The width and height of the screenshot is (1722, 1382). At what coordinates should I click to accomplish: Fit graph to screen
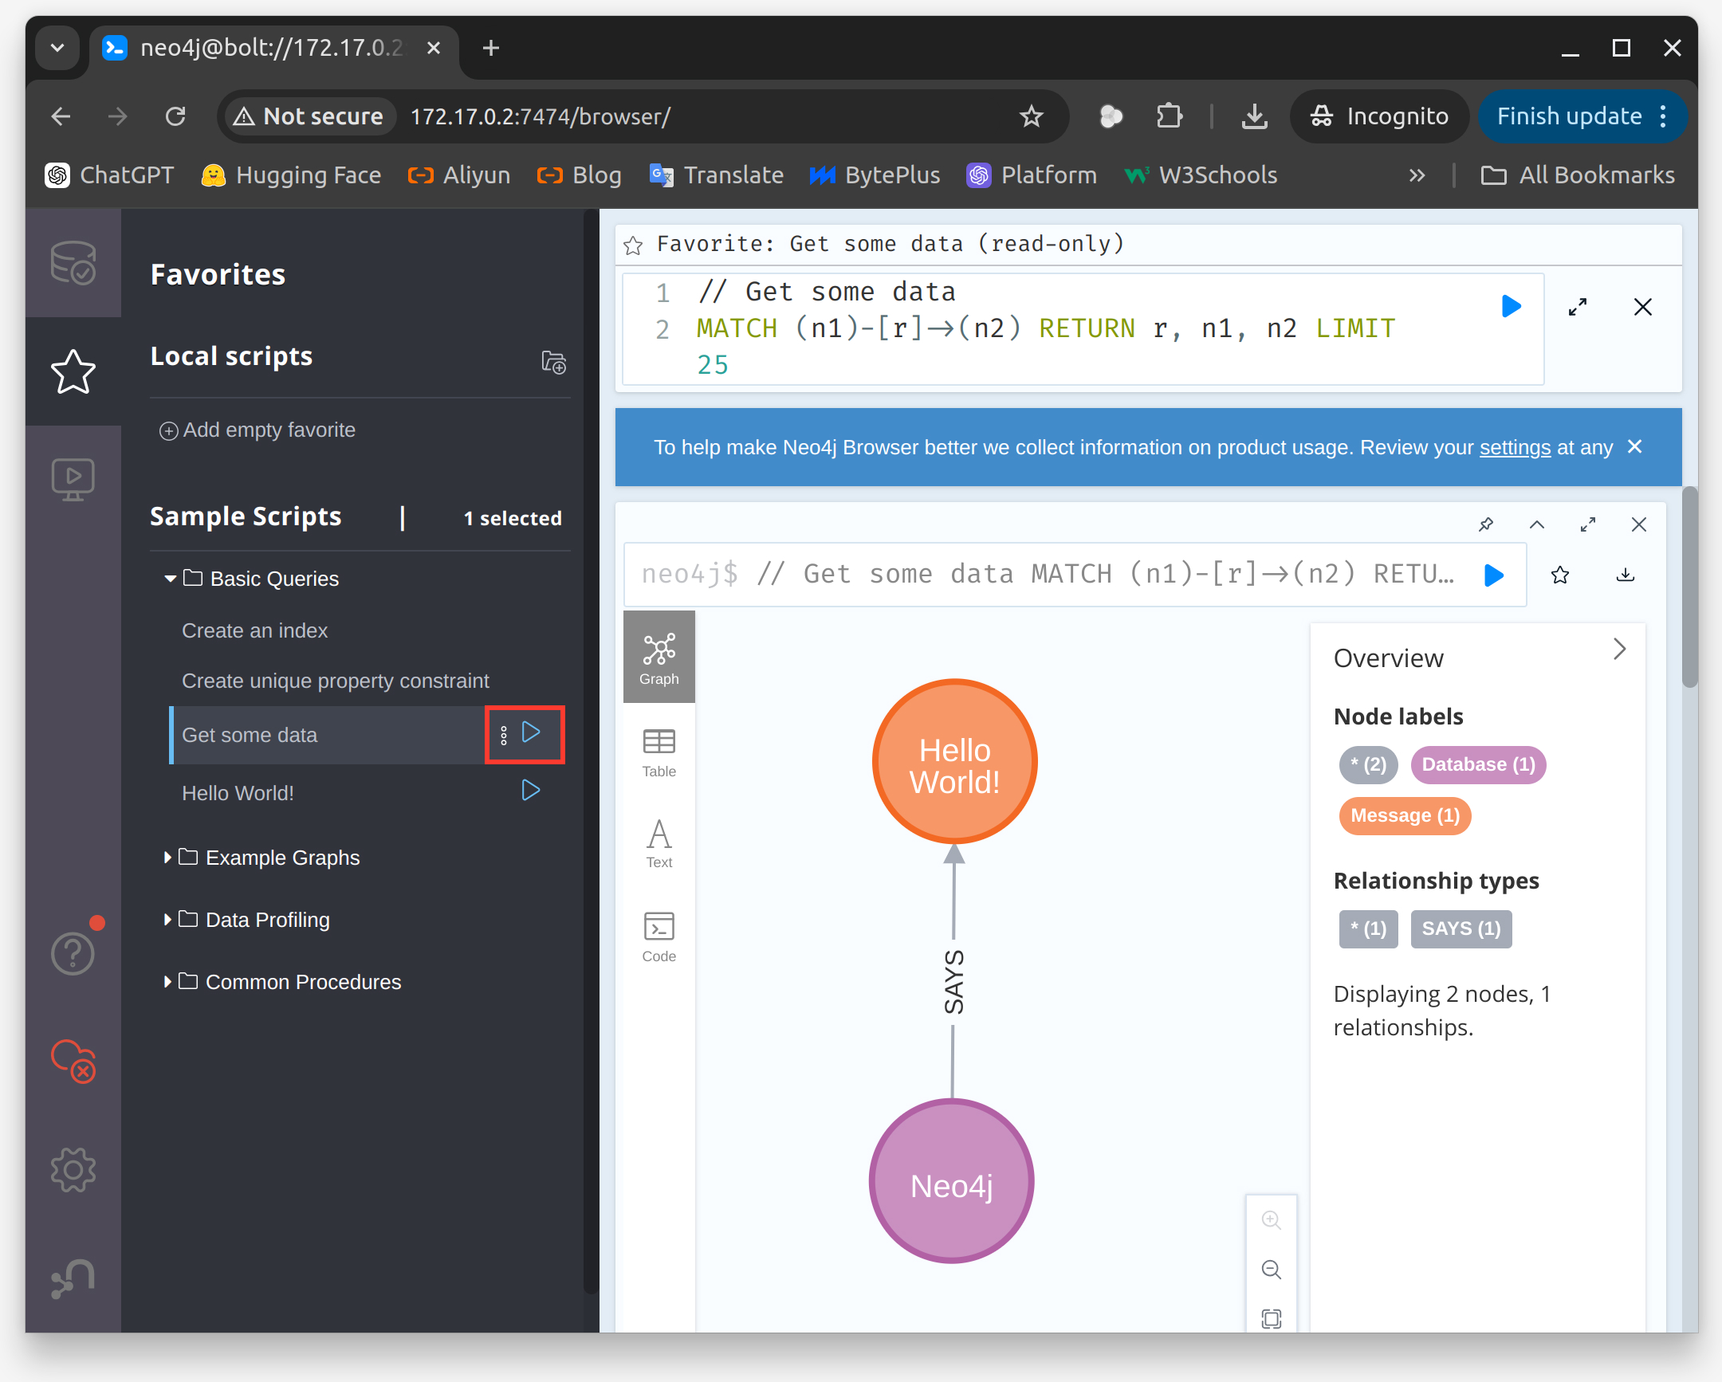pos(1271,1317)
